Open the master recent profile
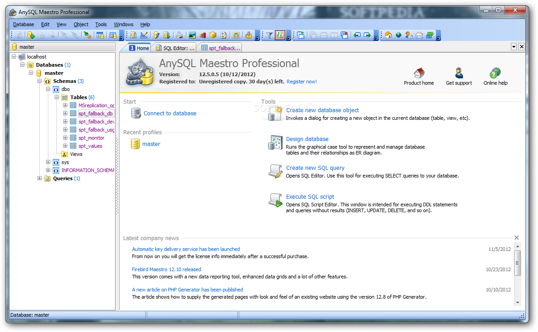Viewport: 538px width, 332px height. (x=151, y=144)
